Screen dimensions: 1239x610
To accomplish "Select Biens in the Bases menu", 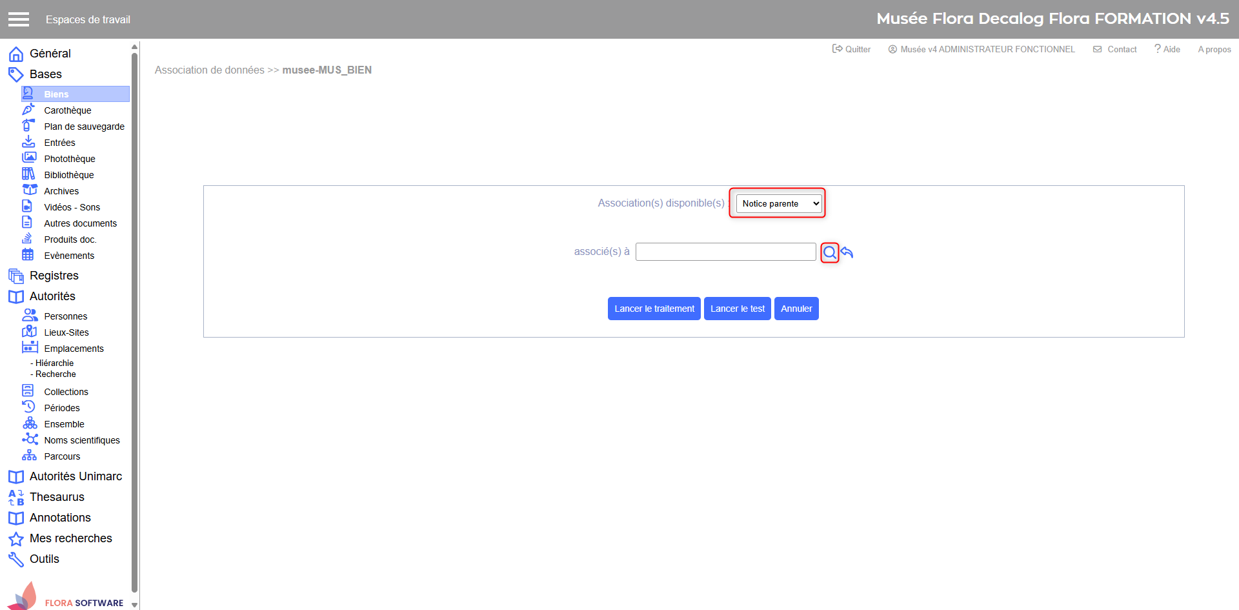I will (56, 94).
